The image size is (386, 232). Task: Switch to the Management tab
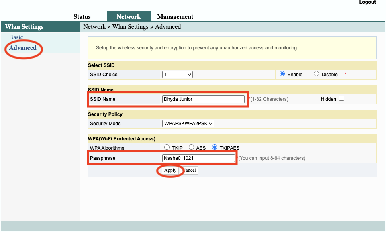click(175, 17)
